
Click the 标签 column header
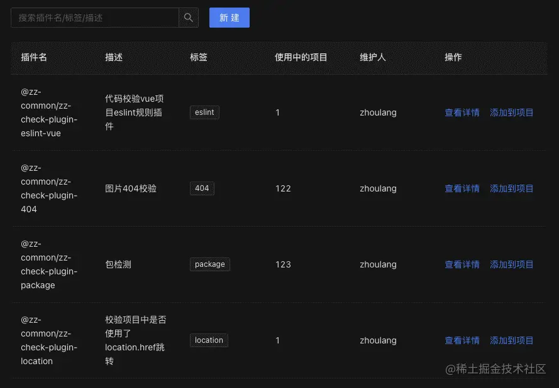199,57
